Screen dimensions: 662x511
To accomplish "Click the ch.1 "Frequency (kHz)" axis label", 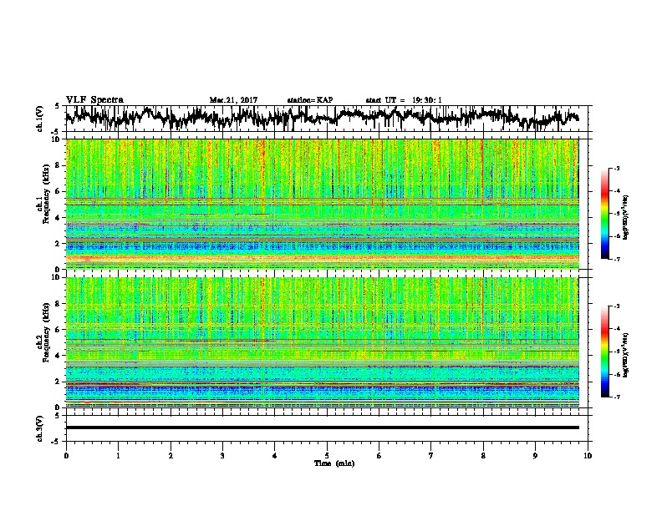I will coord(46,195).
